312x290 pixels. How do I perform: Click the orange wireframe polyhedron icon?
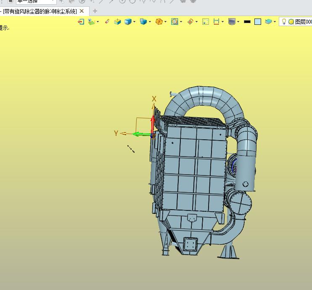tap(159, 21)
